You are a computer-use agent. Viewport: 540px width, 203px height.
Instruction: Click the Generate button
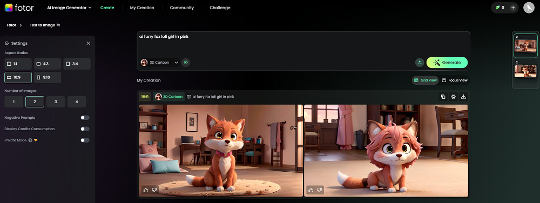click(447, 63)
